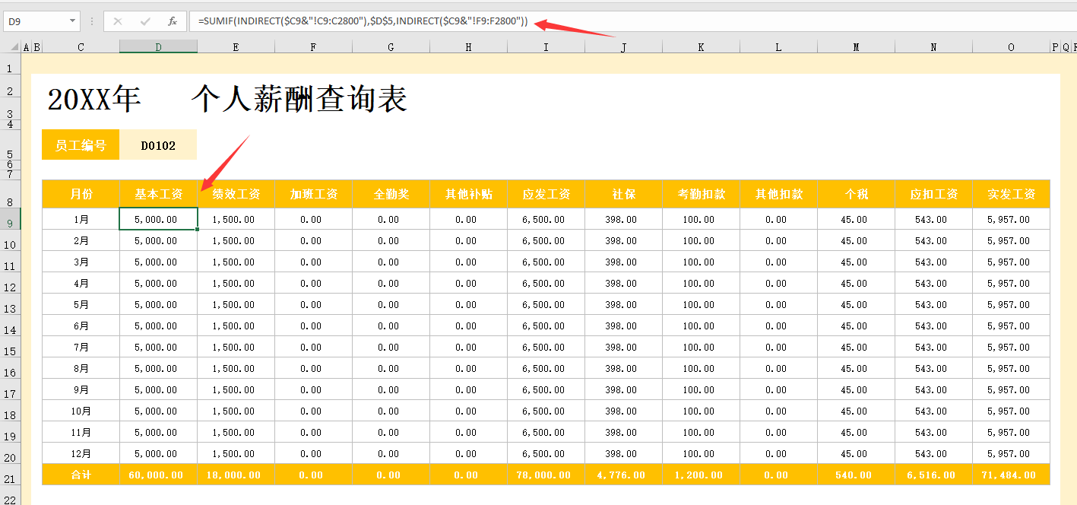
Task: Click the 个税 header cell
Action: tap(856, 194)
